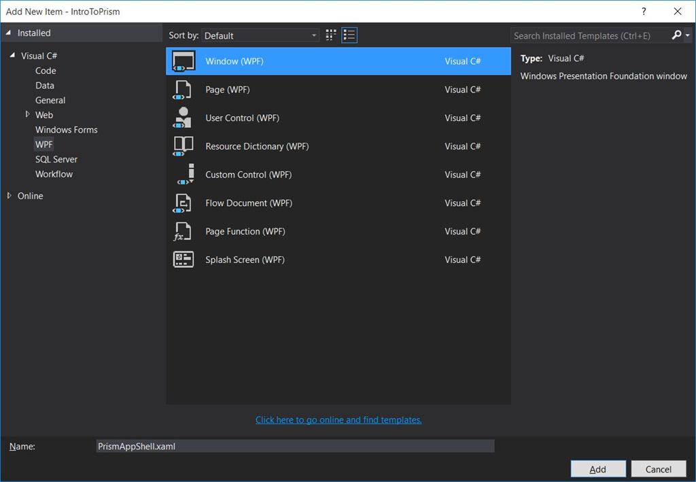Select the Workflow category
The height and width of the screenshot is (482, 696).
(x=54, y=174)
